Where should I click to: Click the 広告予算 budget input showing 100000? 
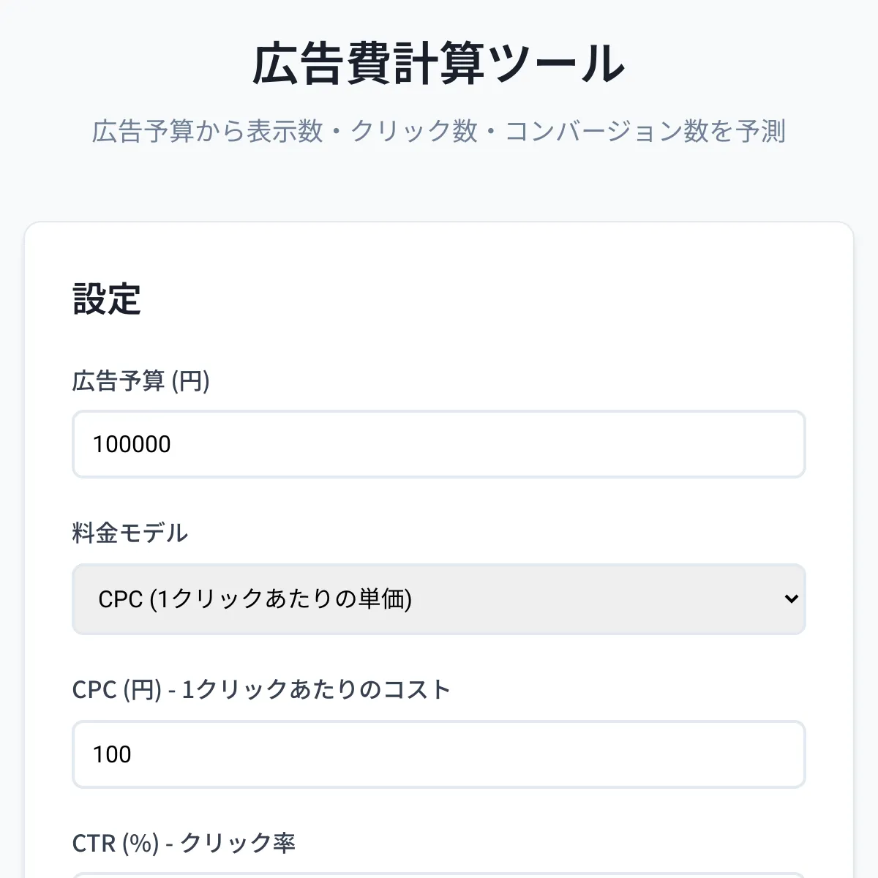(x=438, y=444)
